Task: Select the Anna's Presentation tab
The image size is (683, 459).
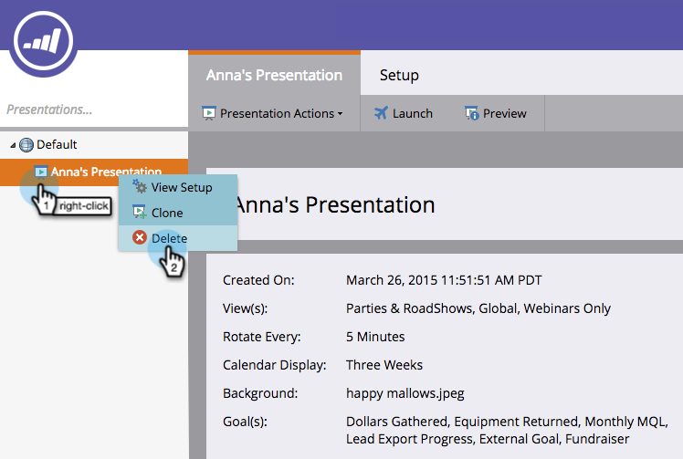Action: tap(274, 75)
